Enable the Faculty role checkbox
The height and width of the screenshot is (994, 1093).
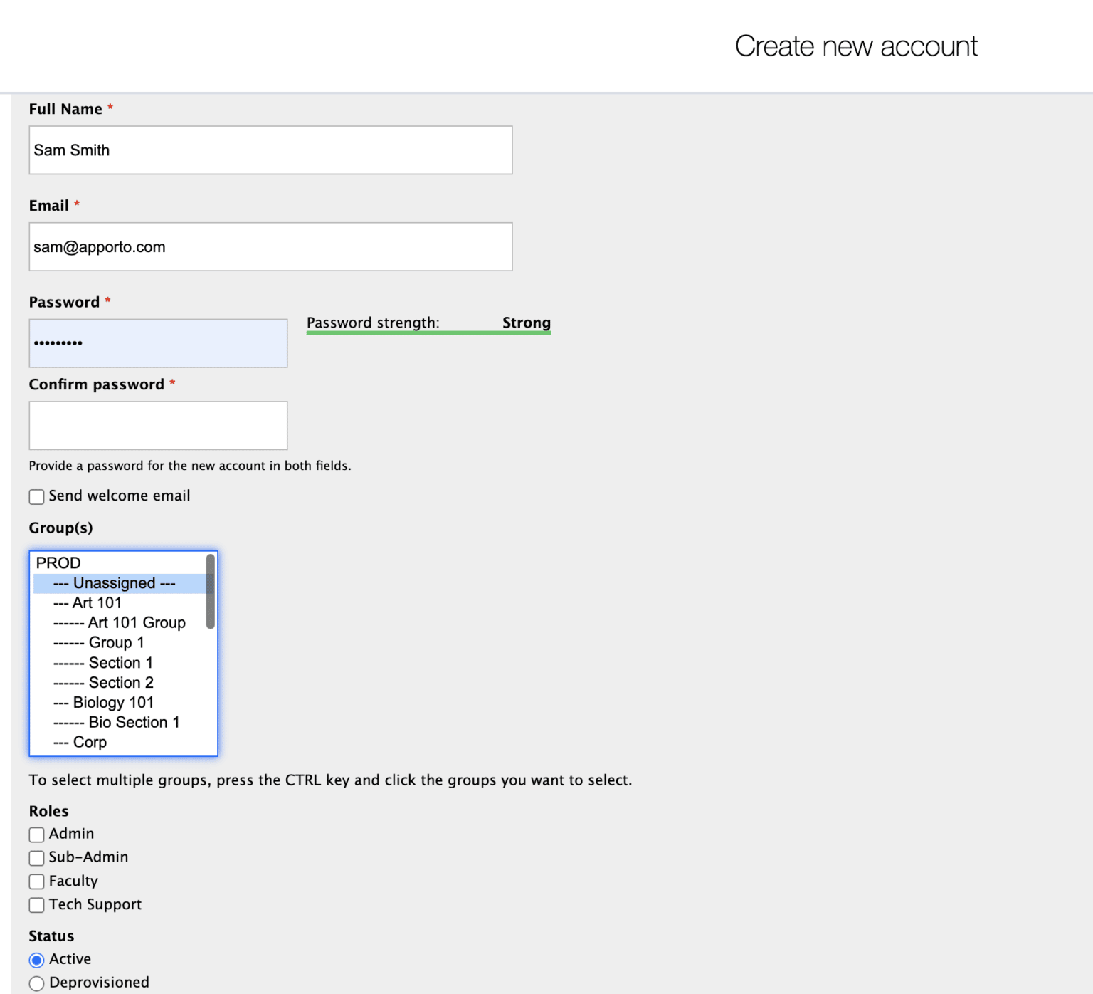37,881
